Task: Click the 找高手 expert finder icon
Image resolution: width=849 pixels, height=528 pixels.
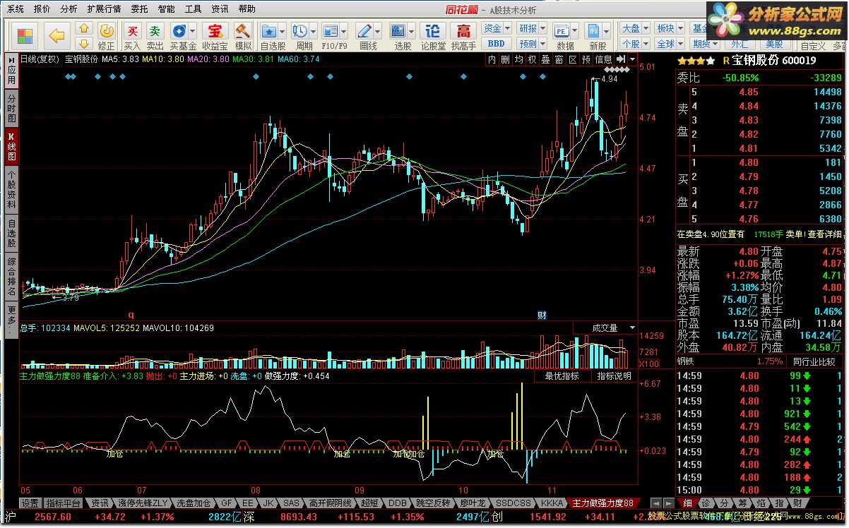Action: [463, 35]
